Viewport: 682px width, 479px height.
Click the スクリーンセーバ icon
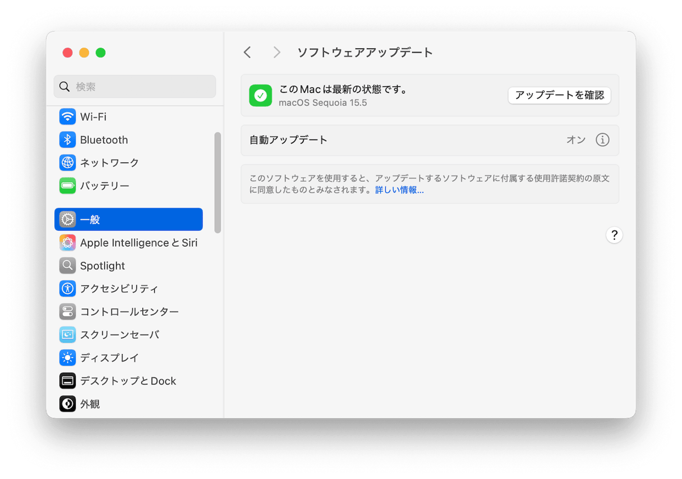[x=68, y=335]
